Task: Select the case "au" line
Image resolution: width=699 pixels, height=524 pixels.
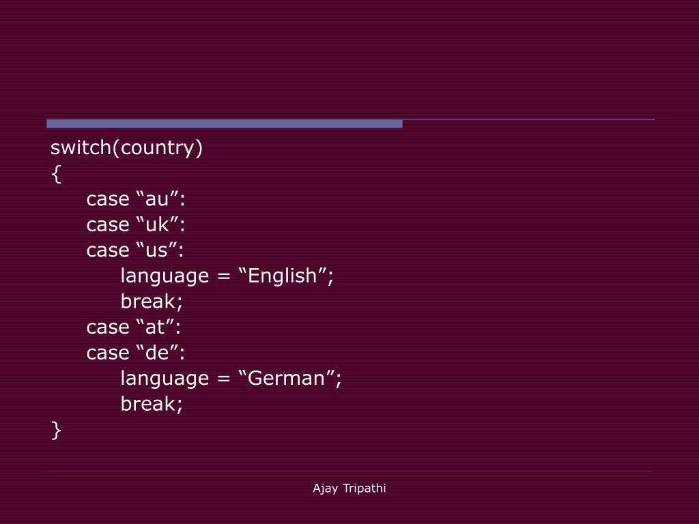Action: coord(136,199)
